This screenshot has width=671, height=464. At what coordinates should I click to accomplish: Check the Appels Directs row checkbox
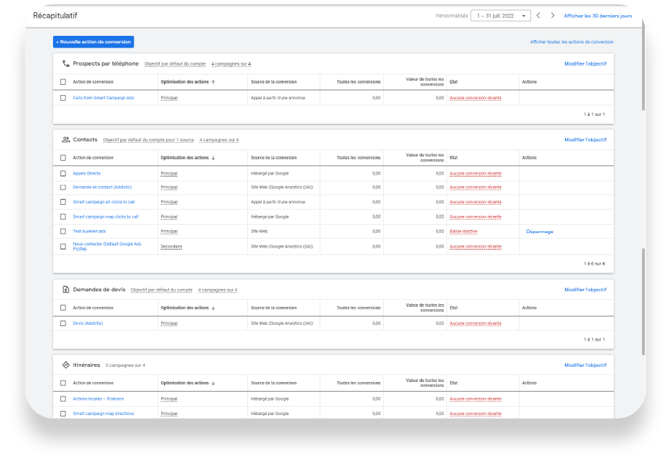click(x=63, y=173)
